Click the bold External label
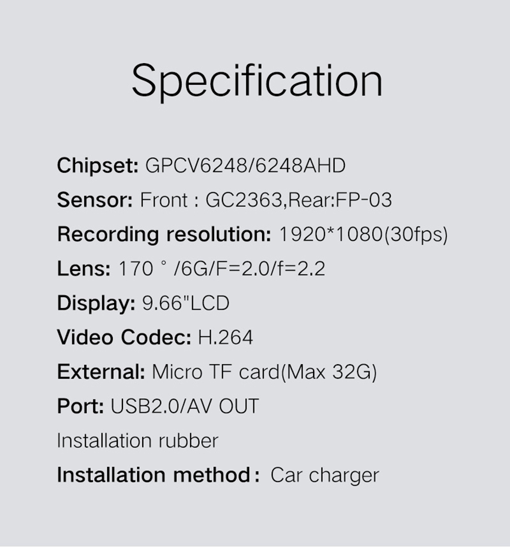The height and width of the screenshot is (551, 510). click(101, 372)
